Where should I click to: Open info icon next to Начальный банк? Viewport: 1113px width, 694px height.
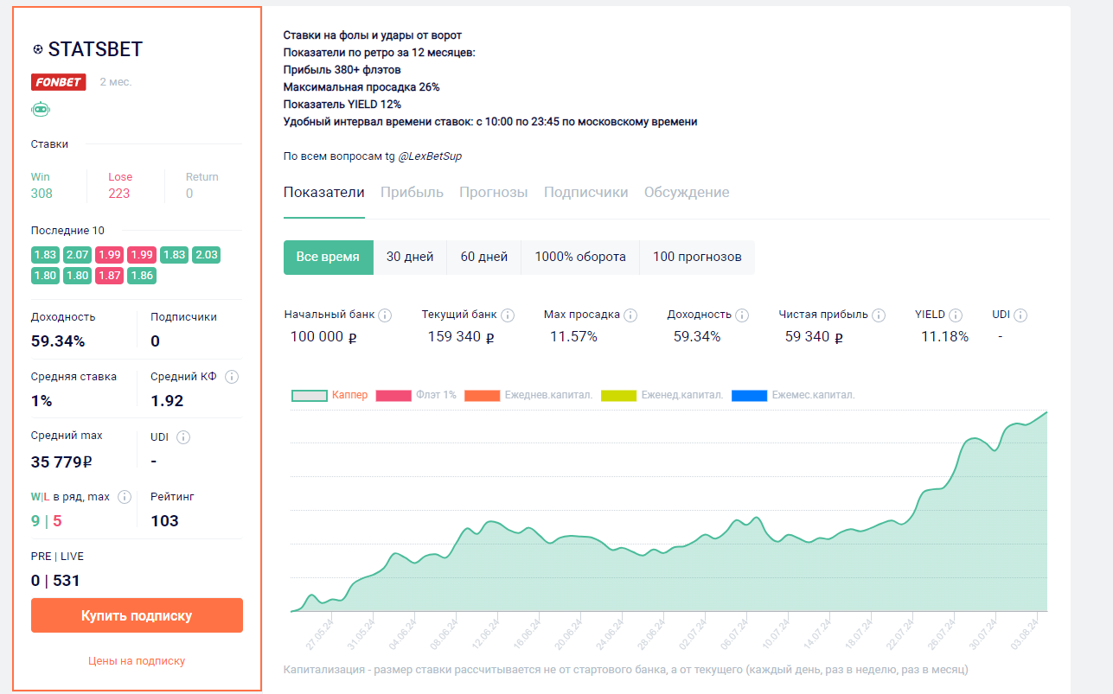[385, 315]
